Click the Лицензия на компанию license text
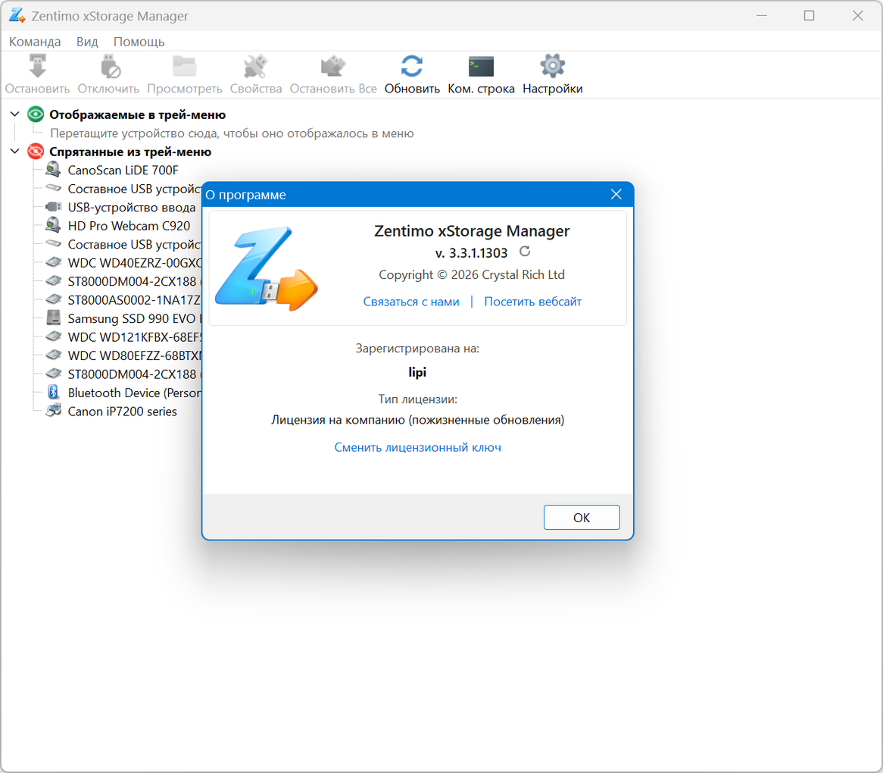The height and width of the screenshot is (773, 883). [418, 421]
